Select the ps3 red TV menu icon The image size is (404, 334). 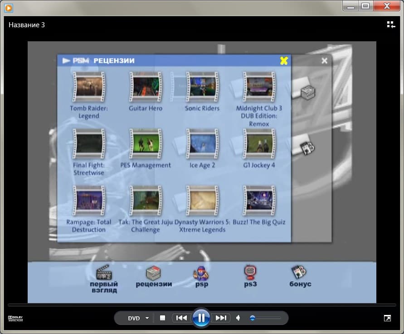coord(250,272)
